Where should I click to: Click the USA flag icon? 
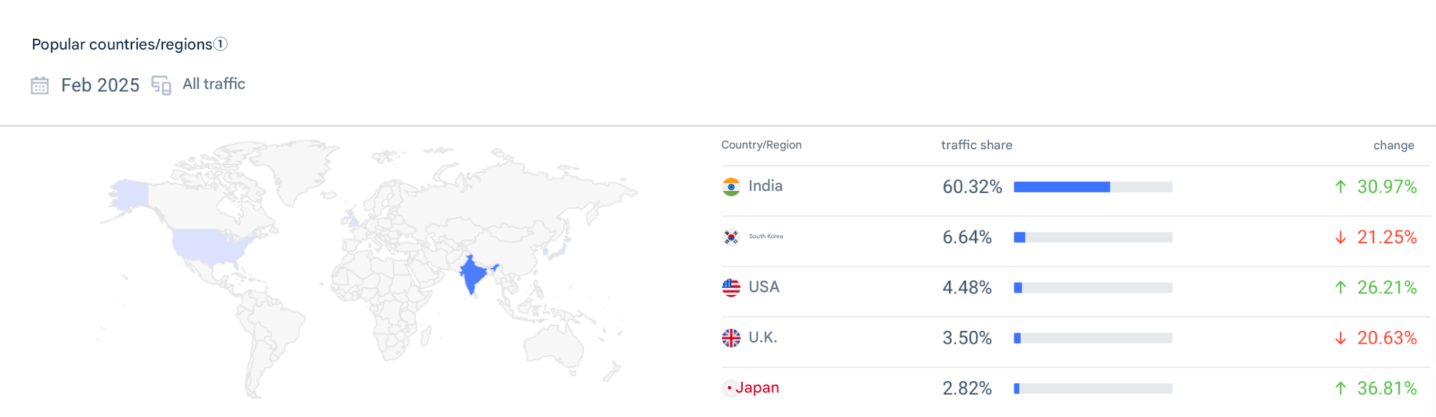point(731,287)
